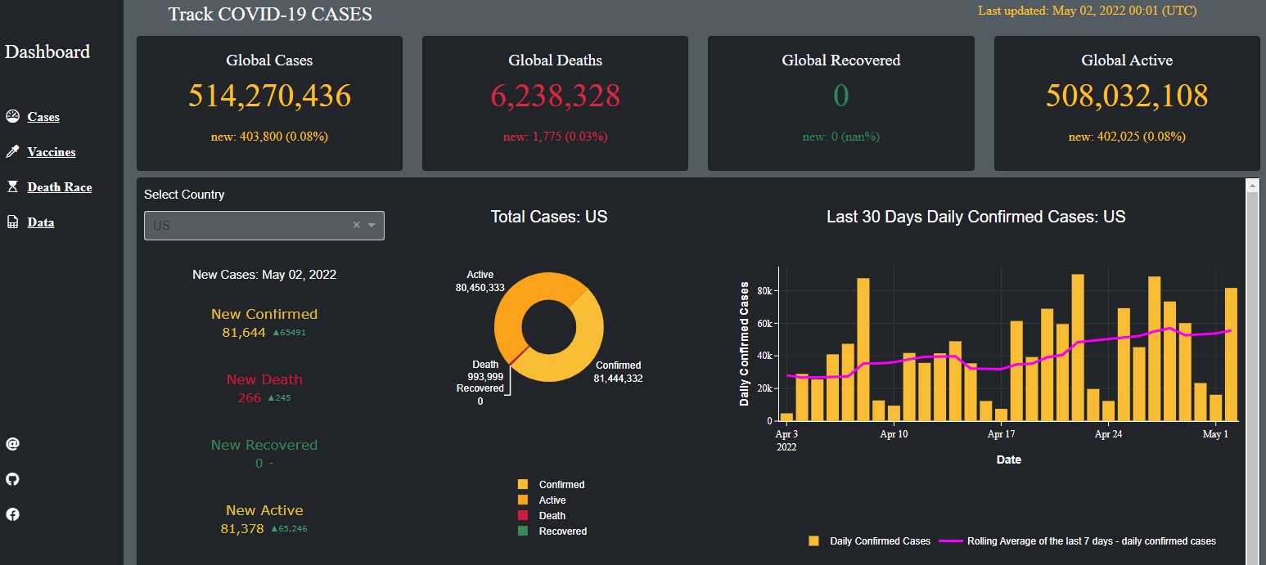Open the Death Race text link

[x=60, y=187]
